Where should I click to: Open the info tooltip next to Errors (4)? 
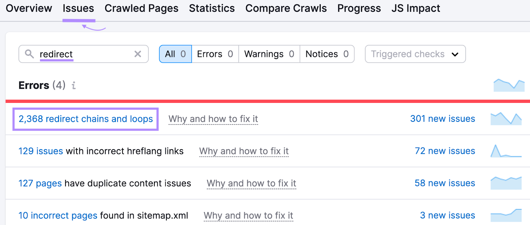74,85
